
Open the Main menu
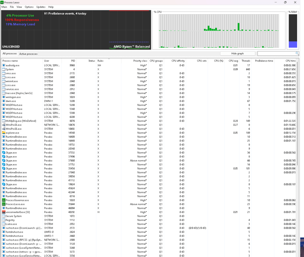(4, 7)
